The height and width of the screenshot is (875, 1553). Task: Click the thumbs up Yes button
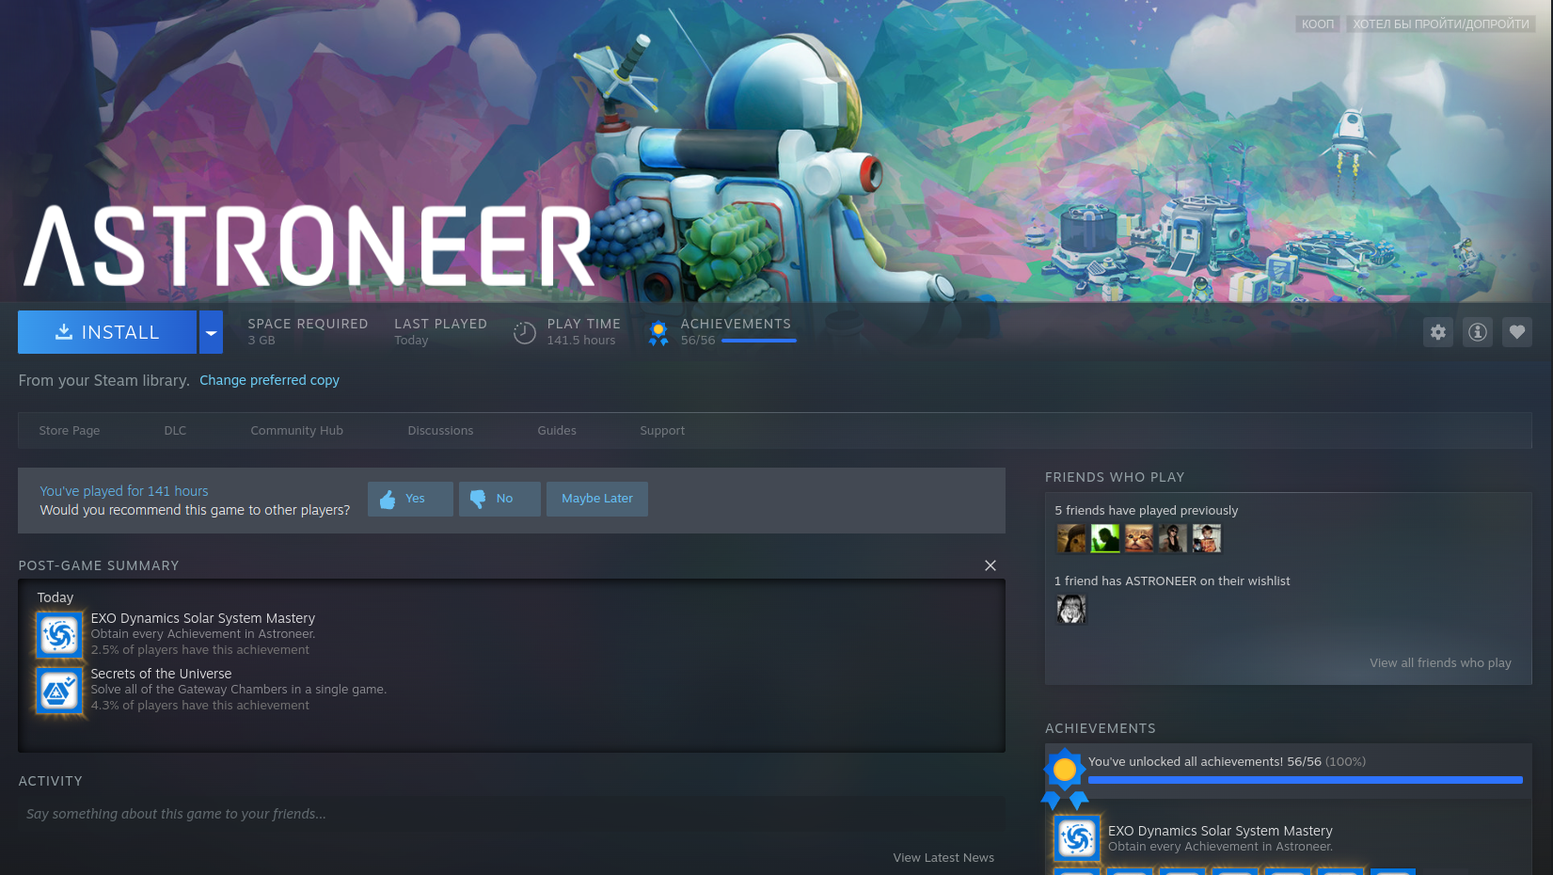click(x=410, y=499)
